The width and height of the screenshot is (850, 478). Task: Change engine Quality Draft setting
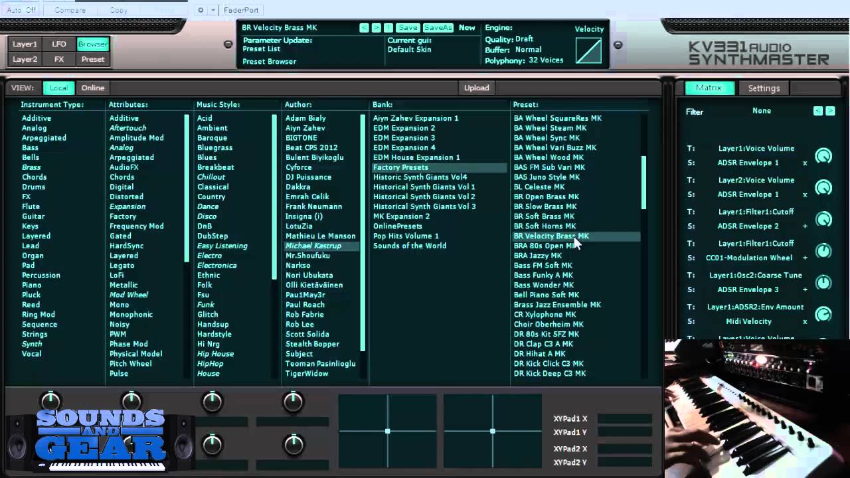(x=524, y=39)
